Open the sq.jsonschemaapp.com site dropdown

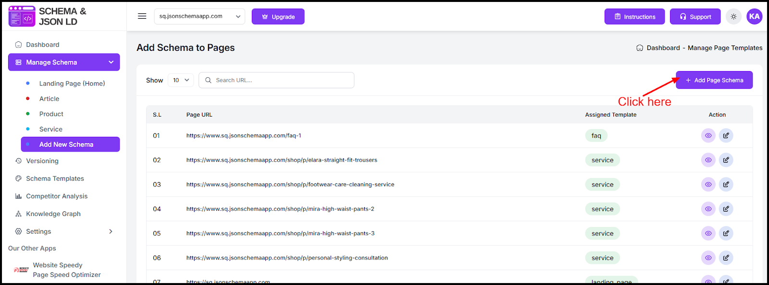[x=199, y=16]
